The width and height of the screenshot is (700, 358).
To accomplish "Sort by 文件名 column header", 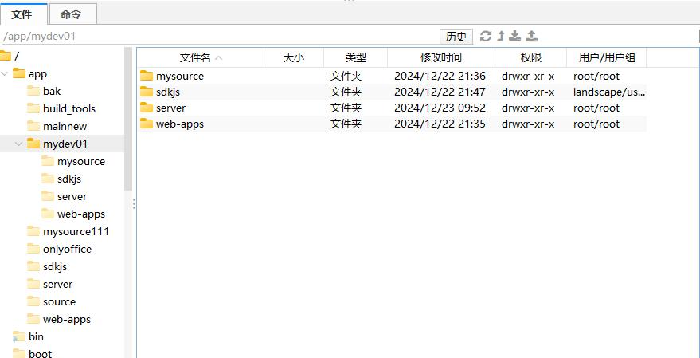I will point(201,57).
